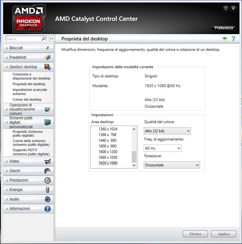Click the Giochi gamepad icon
Image resolution: width=242 pixels, height=244 pixels.
(48, 171)
